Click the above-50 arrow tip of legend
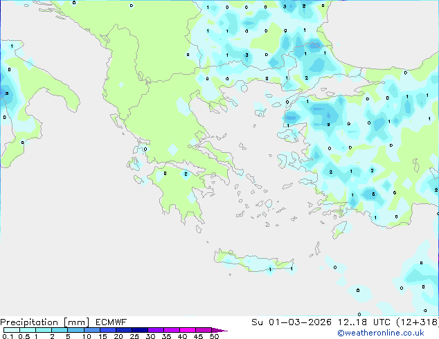 pyautogui.click(x=219, y=330)
